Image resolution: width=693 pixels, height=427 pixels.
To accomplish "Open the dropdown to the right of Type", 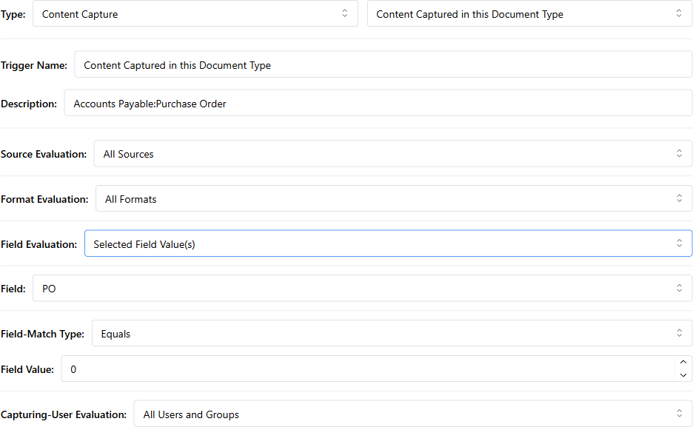I will [x=529, y=13].
